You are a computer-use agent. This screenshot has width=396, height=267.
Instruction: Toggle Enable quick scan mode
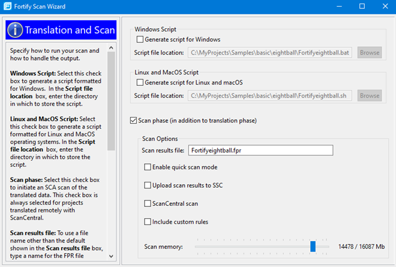coord(148,167)
